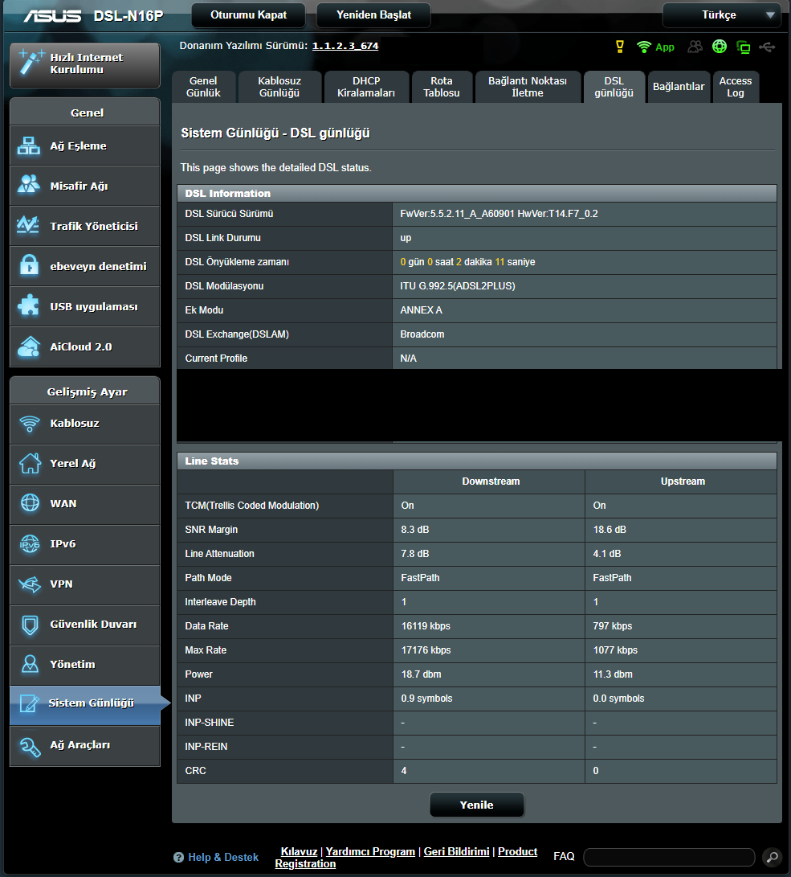791x877 pixels.
Task: Click the Oturumu Kapat button
Action: [249, 15]
